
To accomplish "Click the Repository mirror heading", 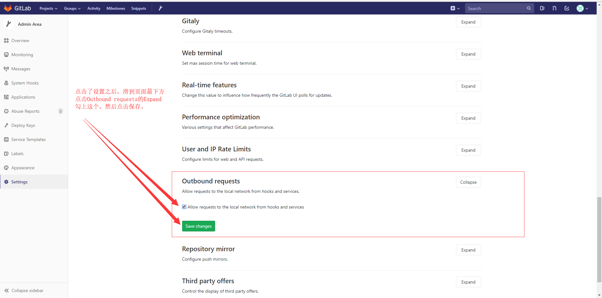I will point(208,249).
